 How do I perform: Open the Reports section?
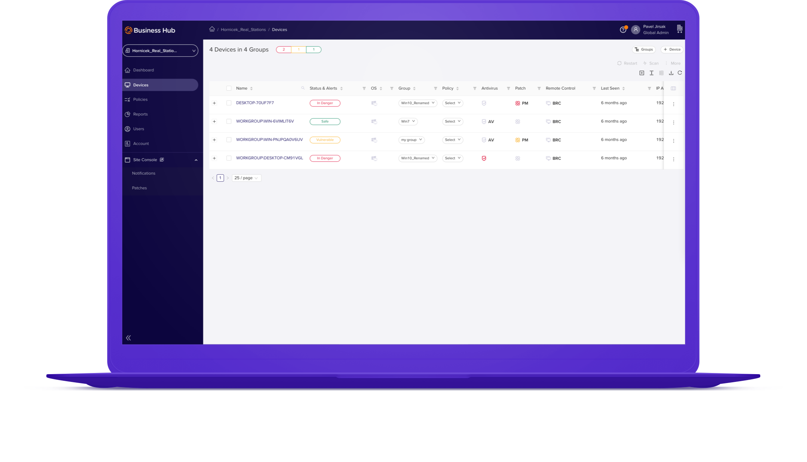coord(140,114)
